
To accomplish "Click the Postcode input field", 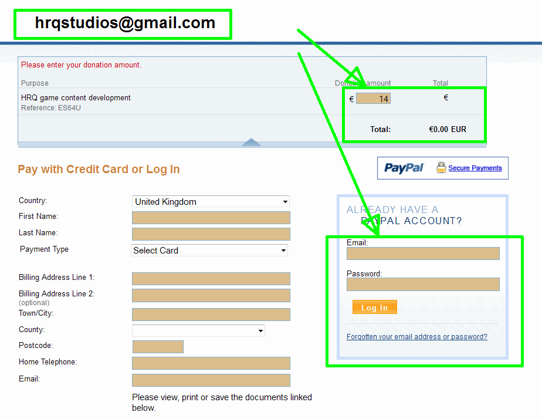I will click(x=158, y=347).
